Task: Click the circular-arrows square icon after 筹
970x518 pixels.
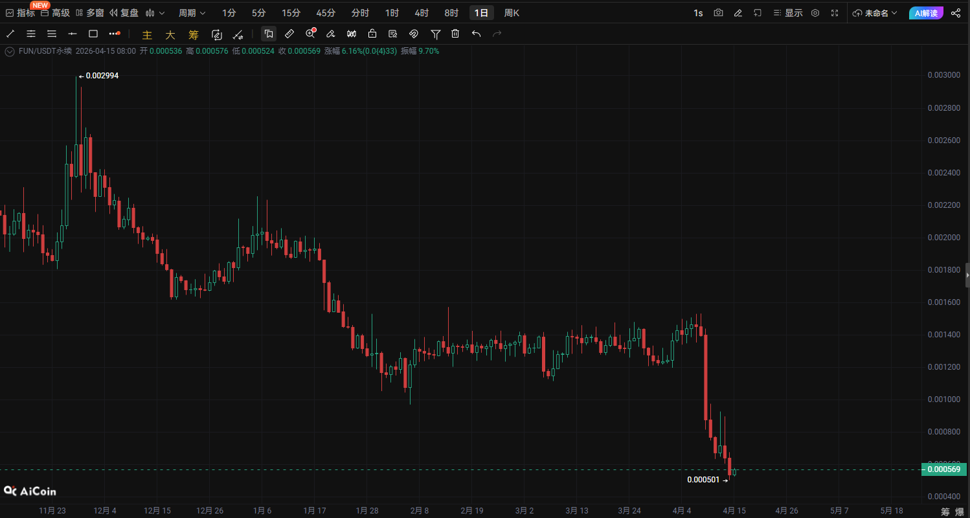Action: pyautogui.click(x=217, y=34)
